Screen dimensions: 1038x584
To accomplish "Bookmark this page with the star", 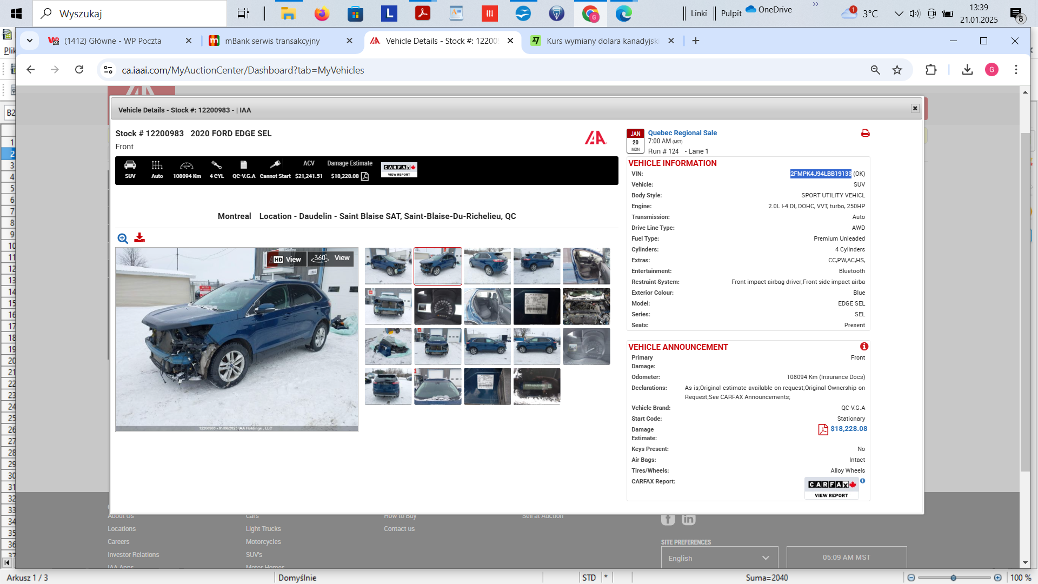I will click(x=897, y=70).
